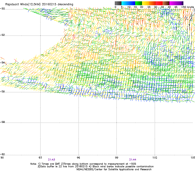Image resolution: width=195 pixels, height=171 pixels.
Task: Click the purple time label '21:43'
Action: [x=51, y=160]
